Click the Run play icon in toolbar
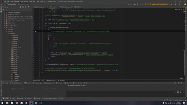 tap(137, 4)
